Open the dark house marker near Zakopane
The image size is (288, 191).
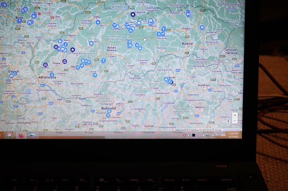[x=133, y=14]
